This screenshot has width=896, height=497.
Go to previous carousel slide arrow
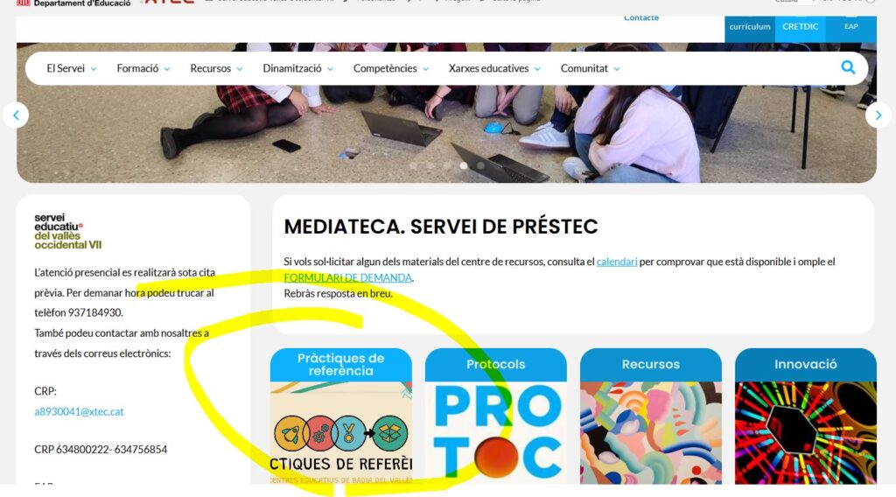pos(16,115)
